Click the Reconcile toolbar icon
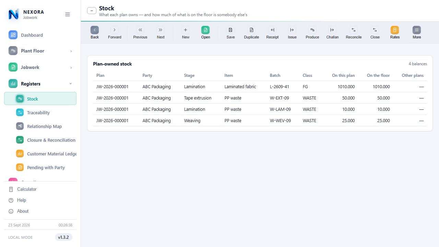Viewport: 439px width, 247px height. [354, 30]
